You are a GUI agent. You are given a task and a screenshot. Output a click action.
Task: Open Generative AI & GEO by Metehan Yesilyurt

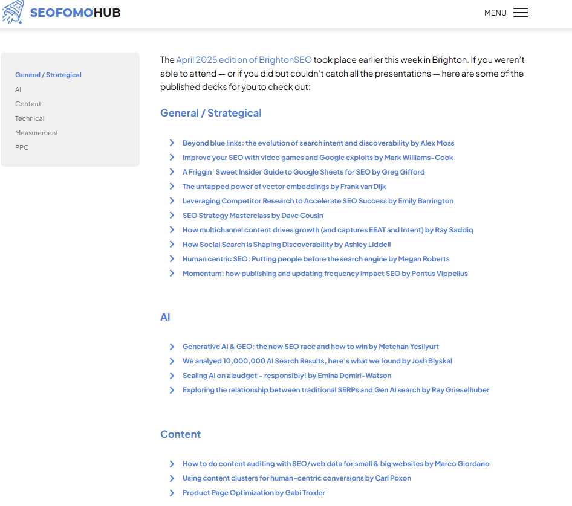pyautogui.click(x=310, y=347)
